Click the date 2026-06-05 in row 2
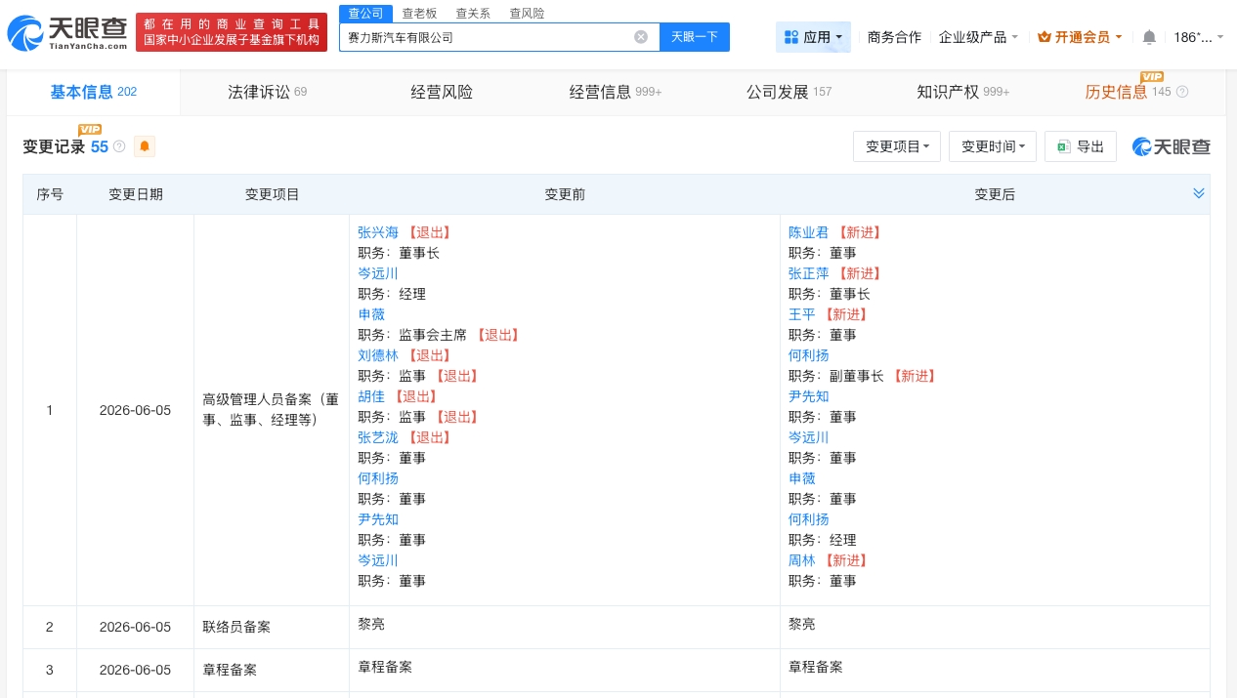 (135, 627)
